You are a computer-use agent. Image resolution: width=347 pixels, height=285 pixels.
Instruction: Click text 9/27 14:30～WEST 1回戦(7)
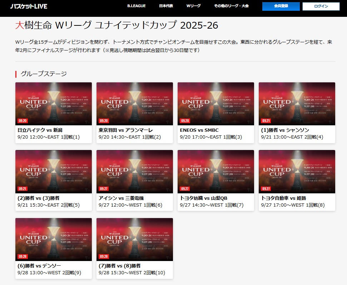212,205
